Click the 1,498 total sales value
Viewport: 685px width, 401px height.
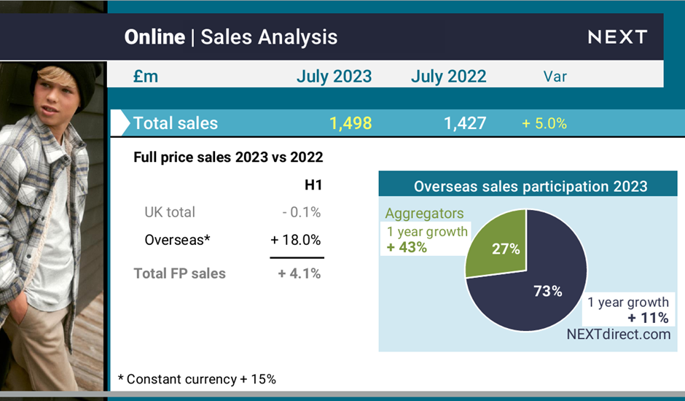351,123
